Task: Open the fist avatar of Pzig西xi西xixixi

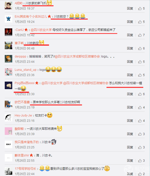Action: tap(8, 85)
